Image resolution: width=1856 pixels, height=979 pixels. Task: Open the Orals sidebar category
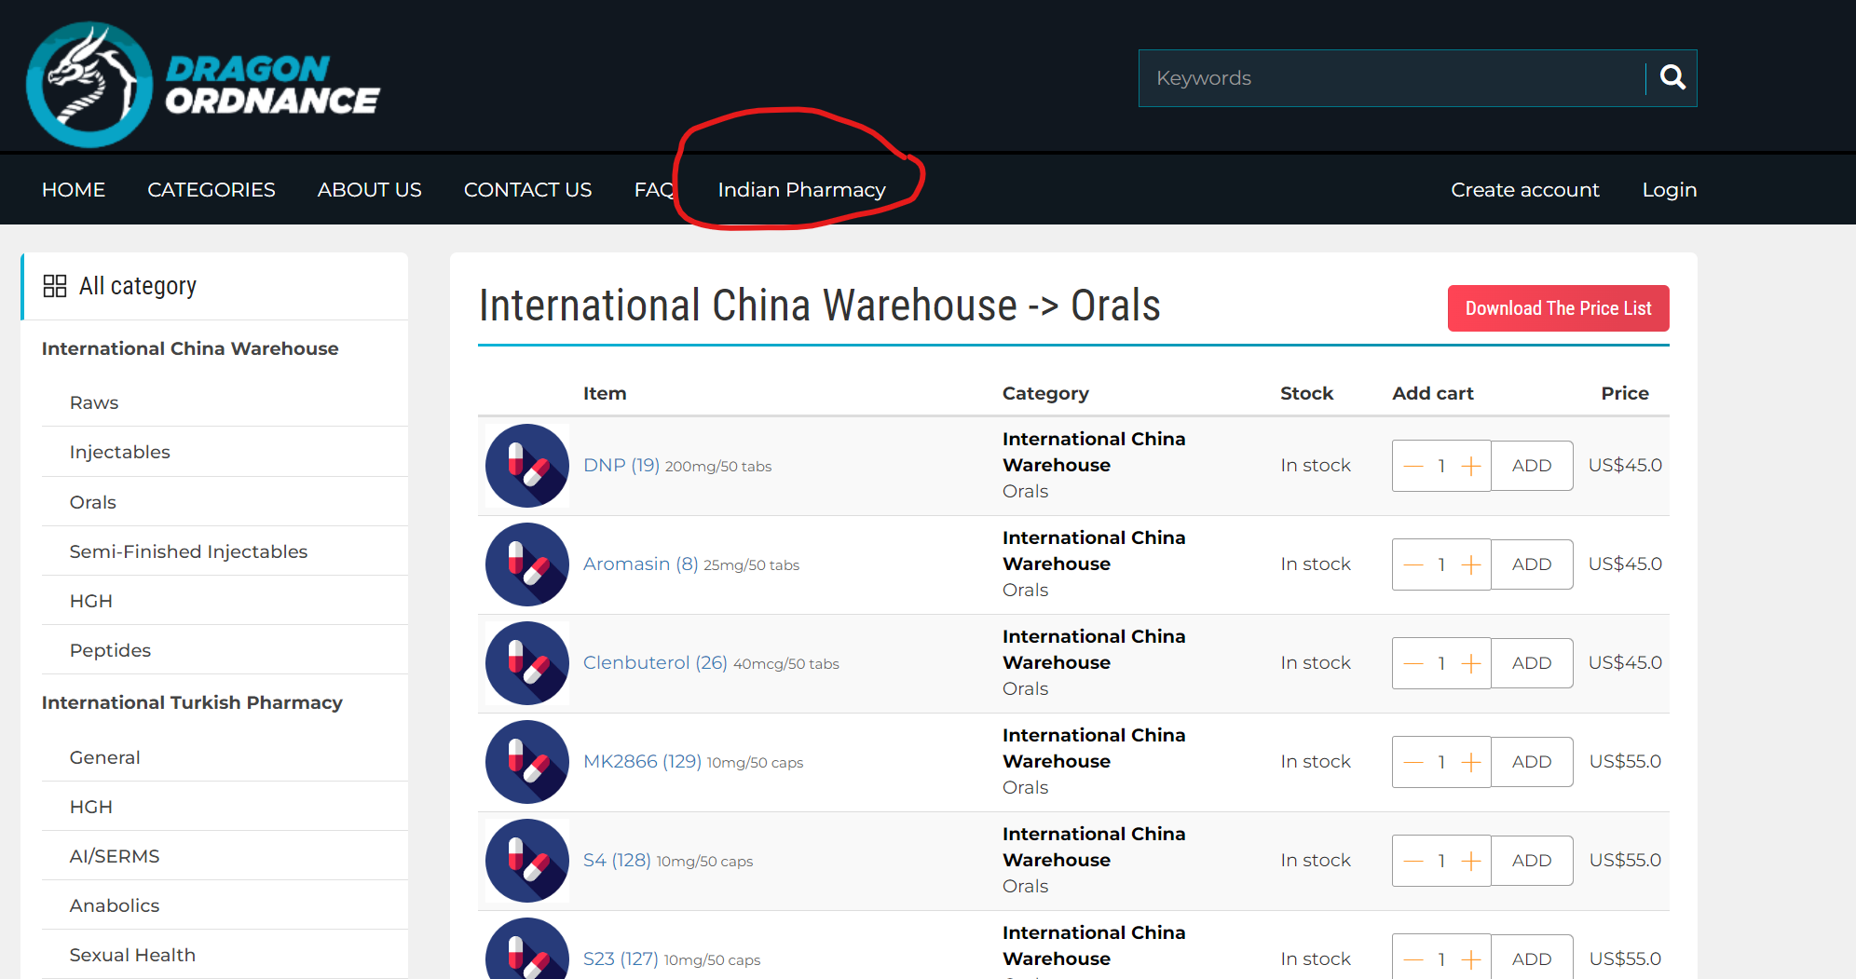tap(93, 502)
